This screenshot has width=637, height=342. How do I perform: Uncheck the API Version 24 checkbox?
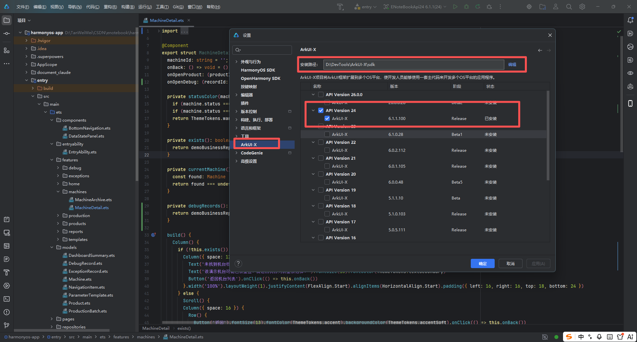[321, 110]
